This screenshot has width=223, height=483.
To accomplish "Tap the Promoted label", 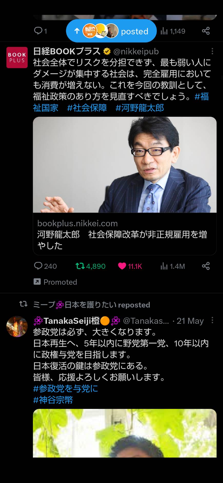I will tap(55, 282).
